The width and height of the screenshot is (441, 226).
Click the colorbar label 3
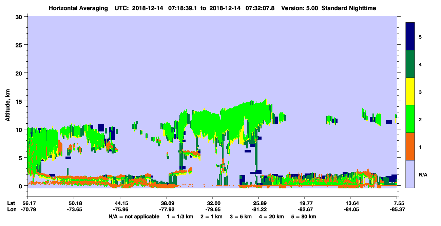(x=420, y=92)
